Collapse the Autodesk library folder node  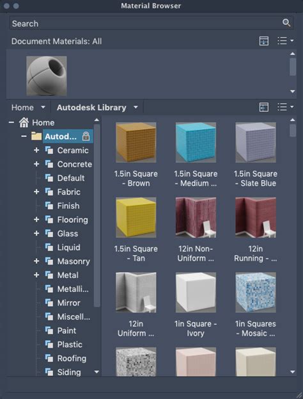(24, 136)
